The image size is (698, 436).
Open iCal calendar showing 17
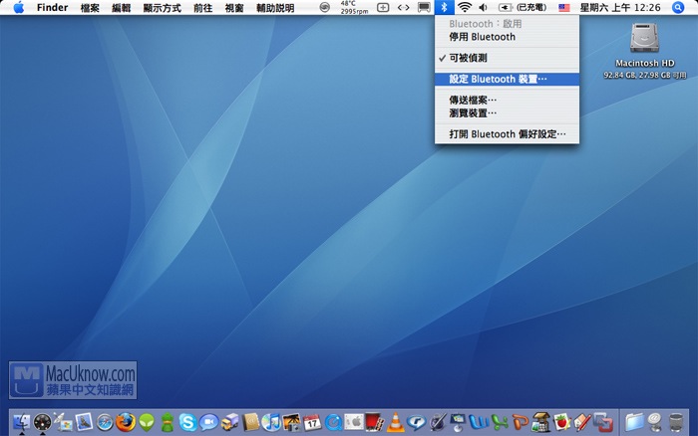click(312, 422)
